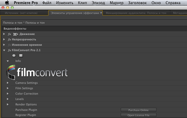Open the Apple menu
The image size is (187, 118).
tap(7, 3)
